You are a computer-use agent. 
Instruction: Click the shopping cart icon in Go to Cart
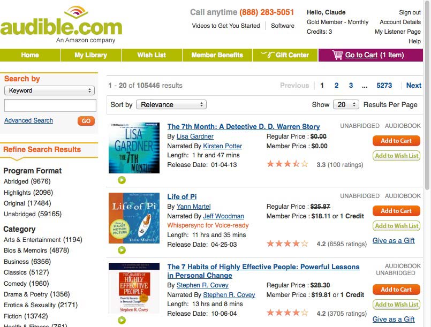coord(337,55)
